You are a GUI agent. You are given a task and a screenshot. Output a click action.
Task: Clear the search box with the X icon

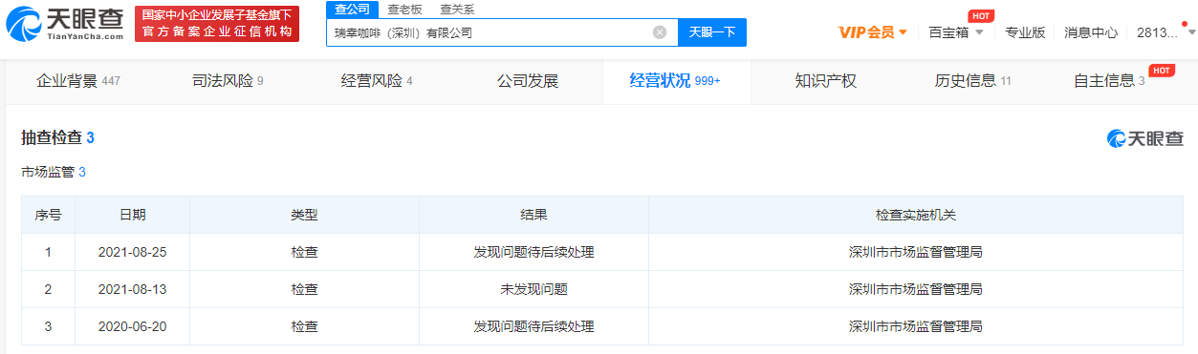coord(660,31)
